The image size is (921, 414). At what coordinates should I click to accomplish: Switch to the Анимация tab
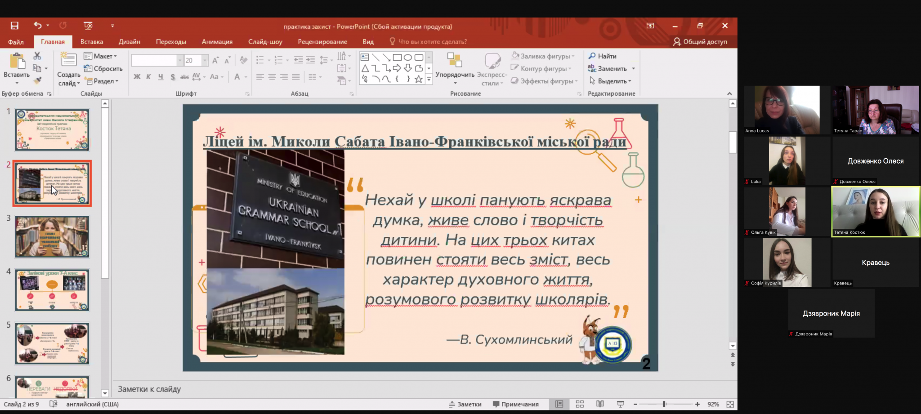coord(217,42)
